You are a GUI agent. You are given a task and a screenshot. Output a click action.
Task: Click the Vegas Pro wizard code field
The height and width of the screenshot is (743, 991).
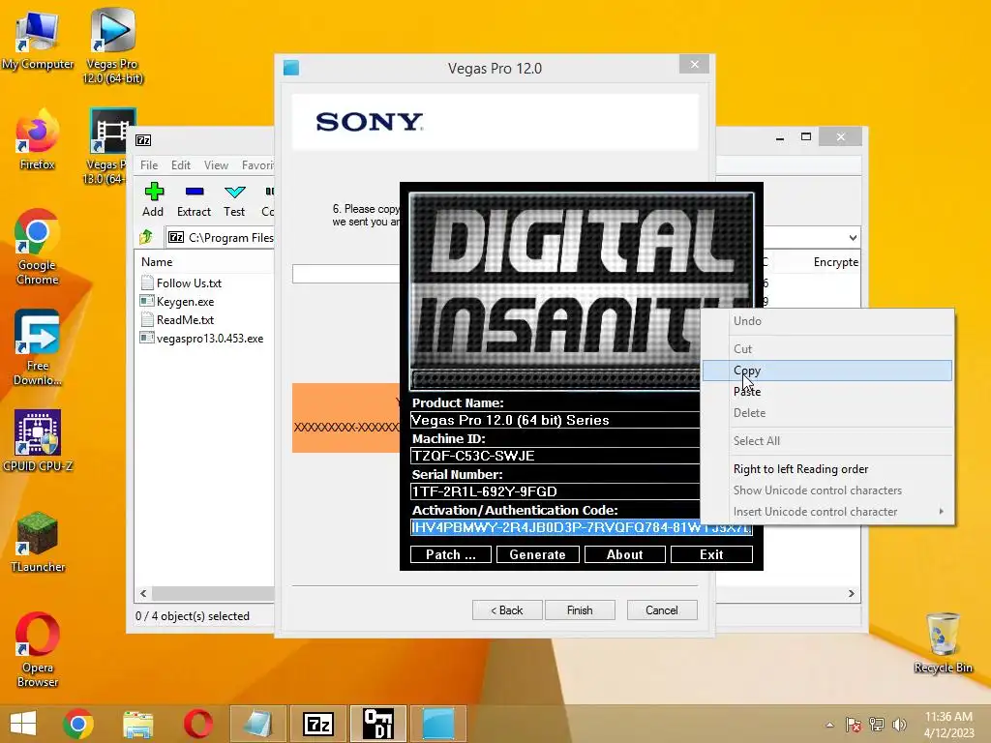click(345, 274)
